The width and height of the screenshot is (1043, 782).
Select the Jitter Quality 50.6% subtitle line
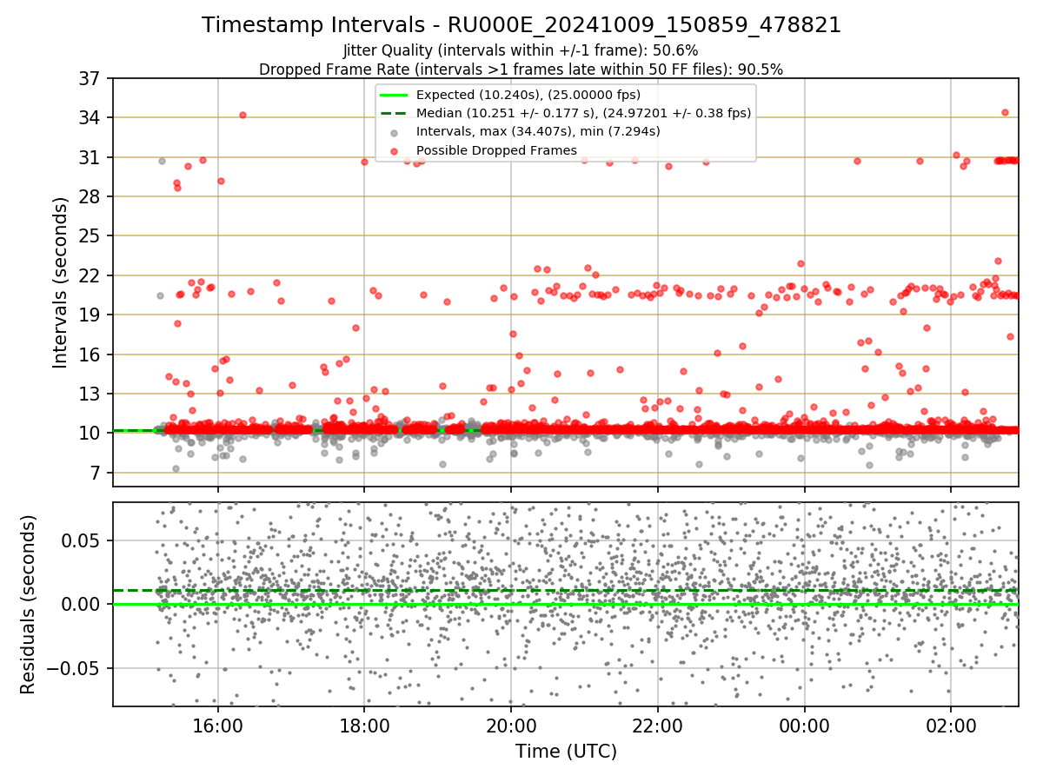click(521, 50)
